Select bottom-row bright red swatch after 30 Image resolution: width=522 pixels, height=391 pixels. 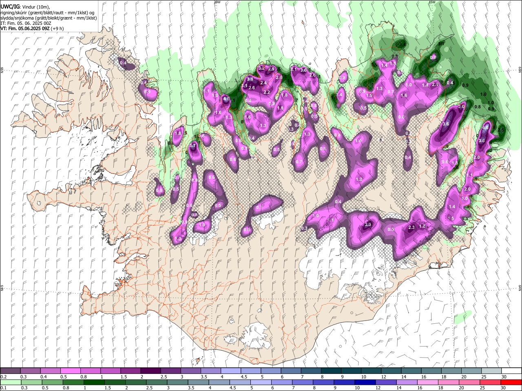(x=511, y=382)
